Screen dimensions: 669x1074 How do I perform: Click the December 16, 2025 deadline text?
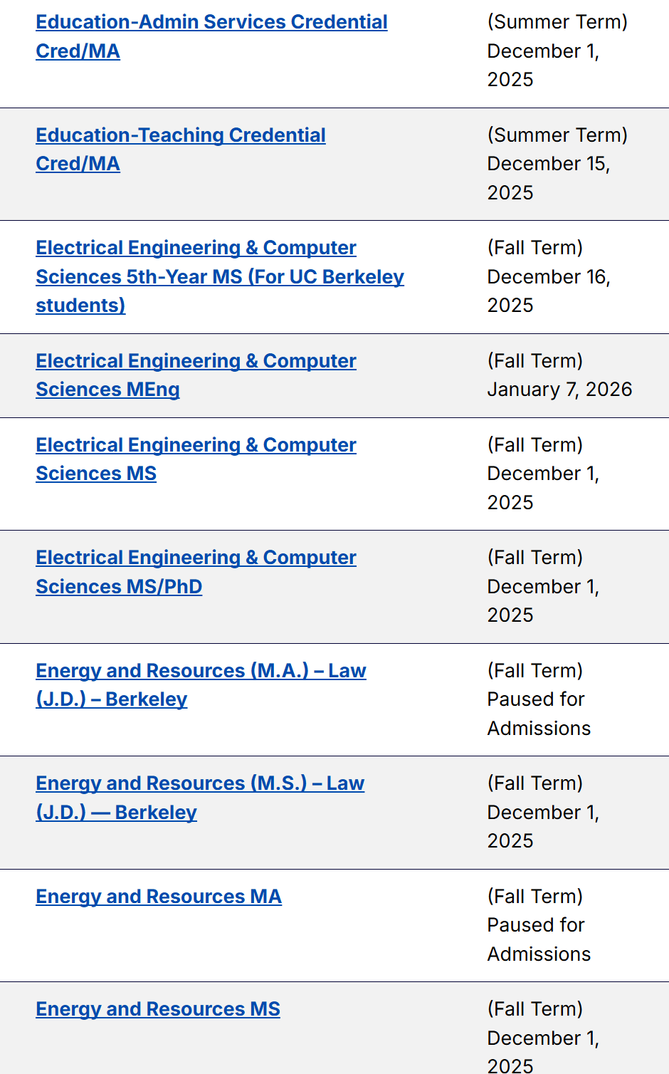[548, 277]
